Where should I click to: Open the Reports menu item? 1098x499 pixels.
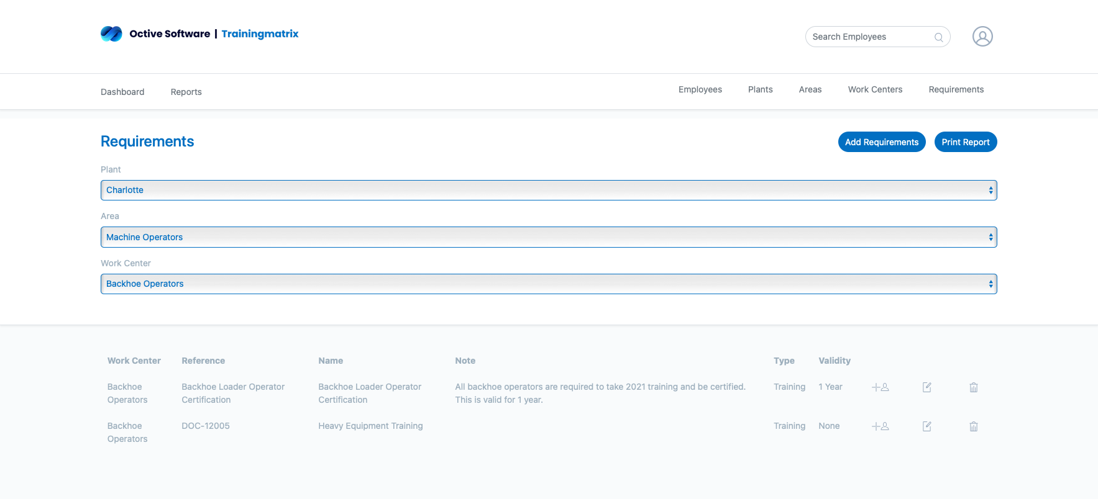point(186,92)
